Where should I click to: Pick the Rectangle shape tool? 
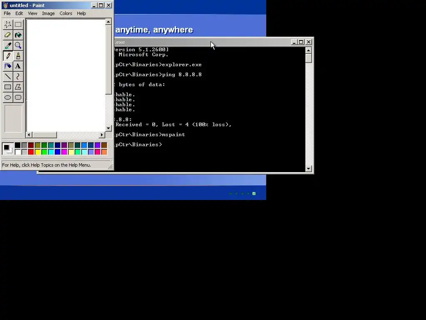pos(7,87)
